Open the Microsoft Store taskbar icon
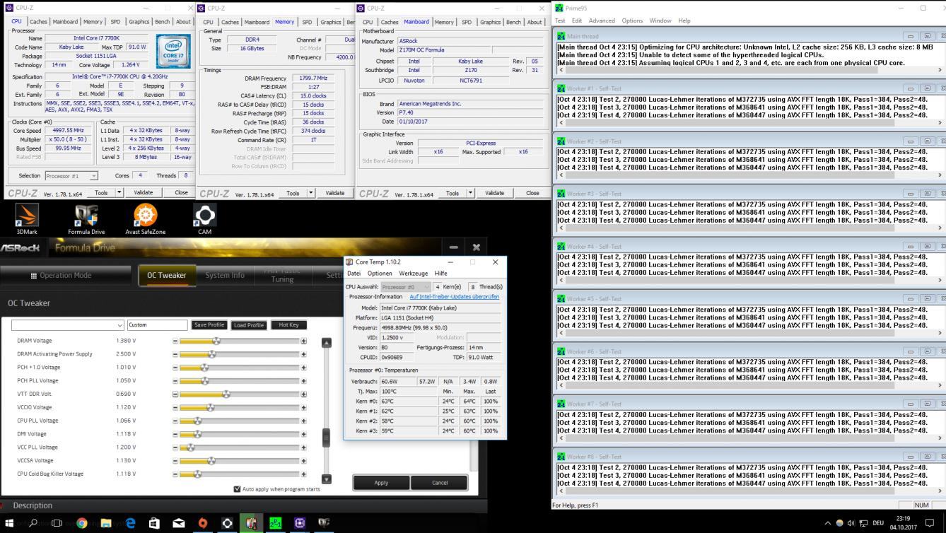The image size is (946, 533). 155,523
